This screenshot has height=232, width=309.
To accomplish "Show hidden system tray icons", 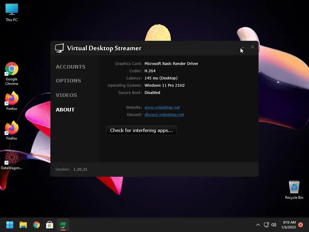I will 258,225.
